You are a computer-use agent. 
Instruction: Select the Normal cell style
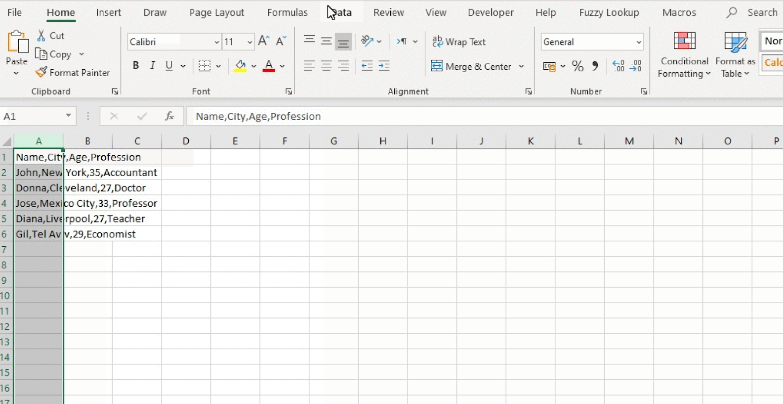click(772, 41)
